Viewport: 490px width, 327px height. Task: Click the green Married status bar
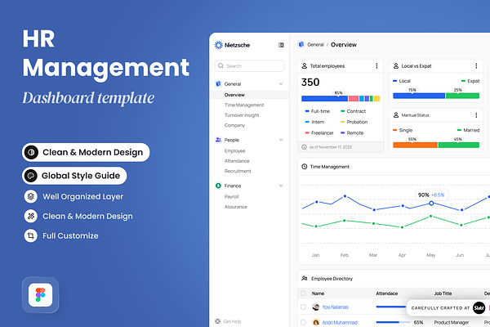click(x=459, y=145)
